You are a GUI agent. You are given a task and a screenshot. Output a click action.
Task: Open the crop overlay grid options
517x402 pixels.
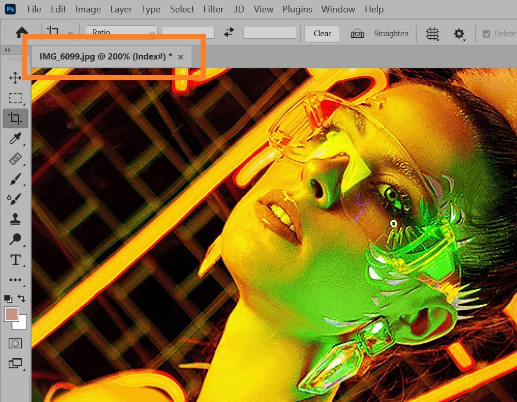coord(432,34)
